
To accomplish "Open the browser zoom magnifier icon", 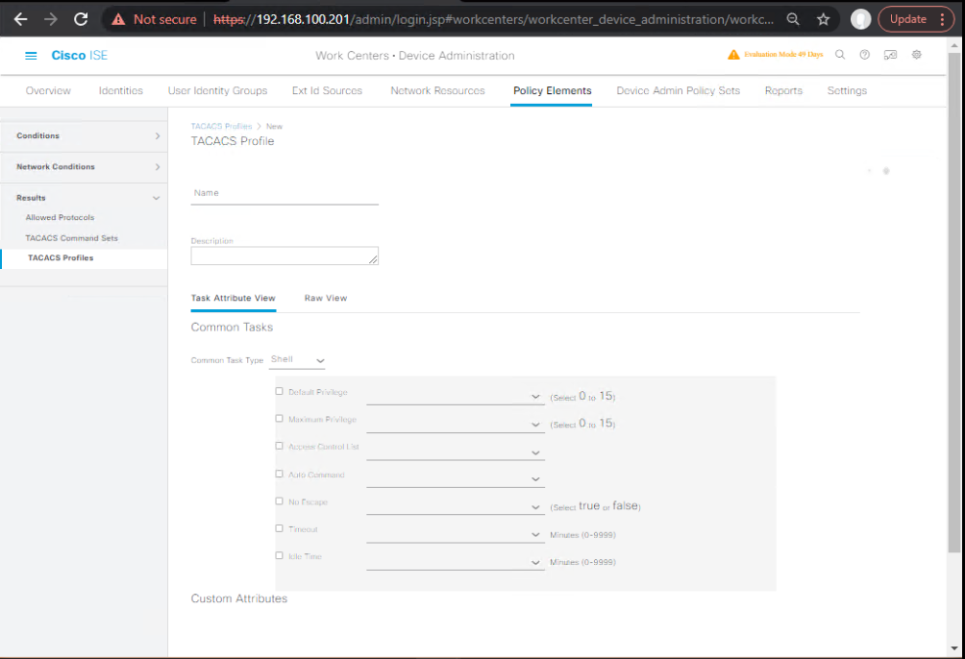I will pos(793,19).
